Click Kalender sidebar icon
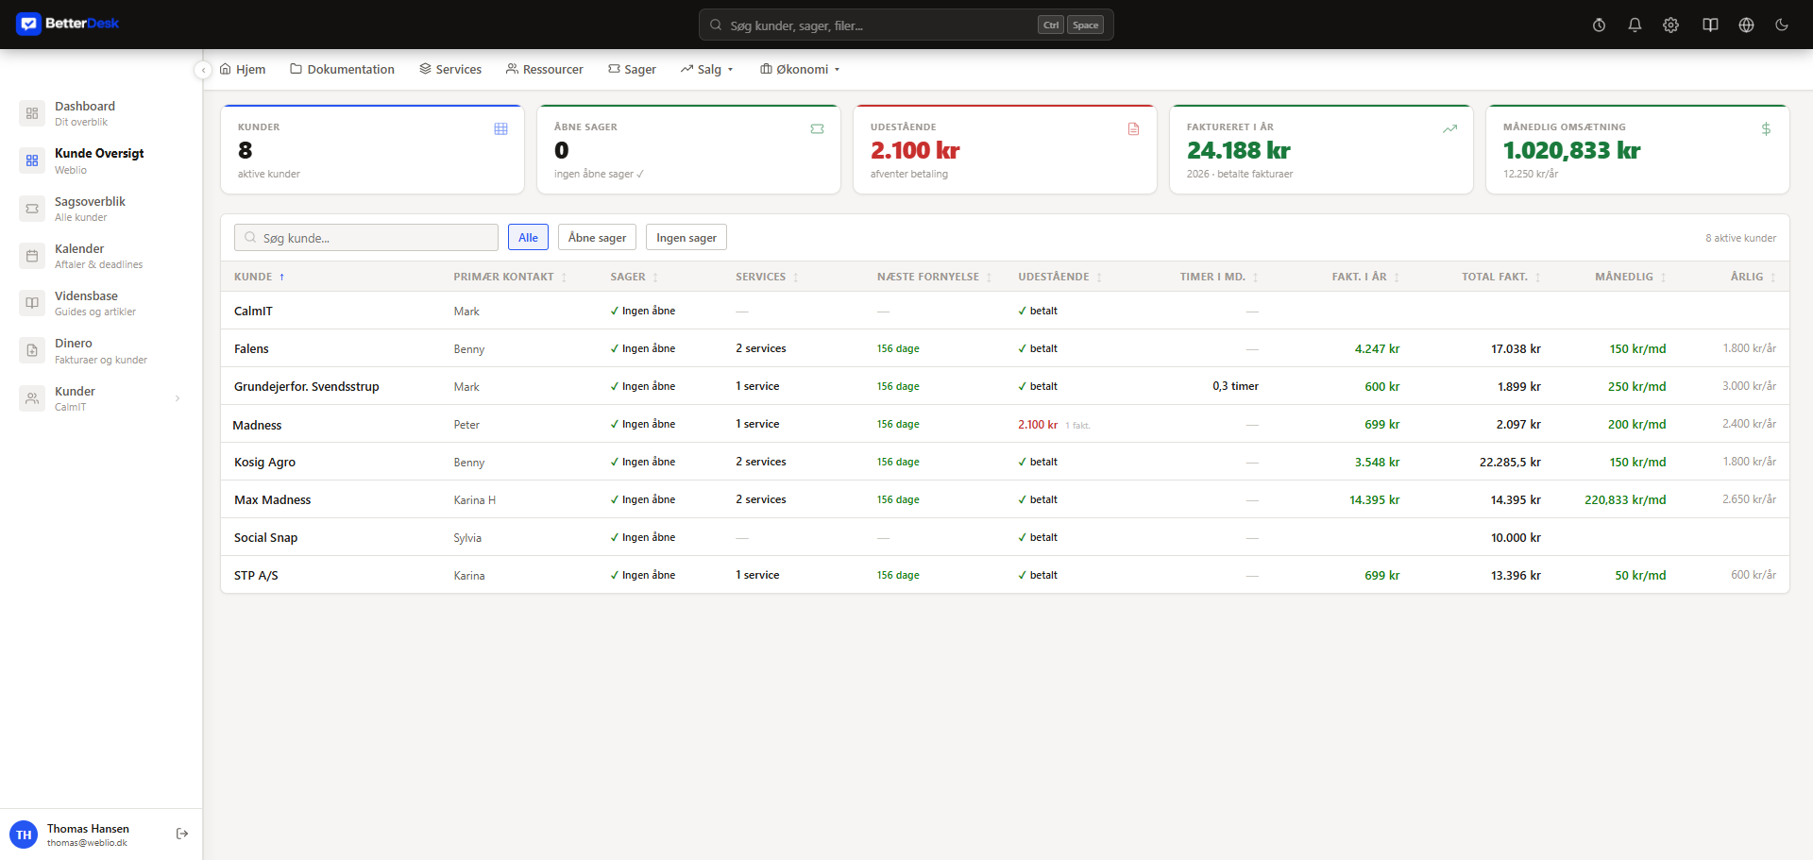 [32, 256]
